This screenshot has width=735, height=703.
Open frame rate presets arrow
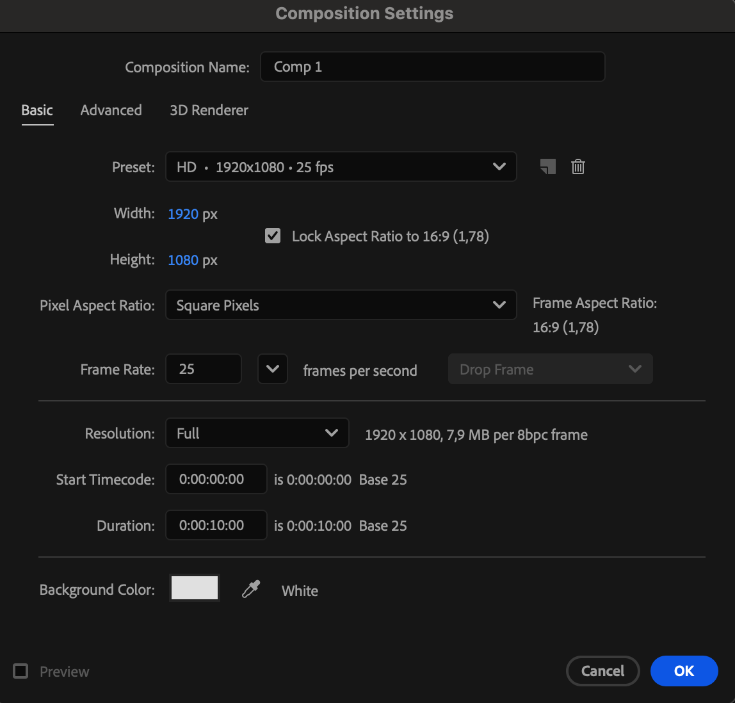[x=273, y=369]
